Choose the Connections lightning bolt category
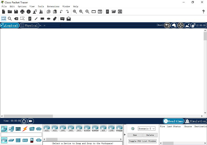Screen dimensions: 207x145 coord(24,129)
